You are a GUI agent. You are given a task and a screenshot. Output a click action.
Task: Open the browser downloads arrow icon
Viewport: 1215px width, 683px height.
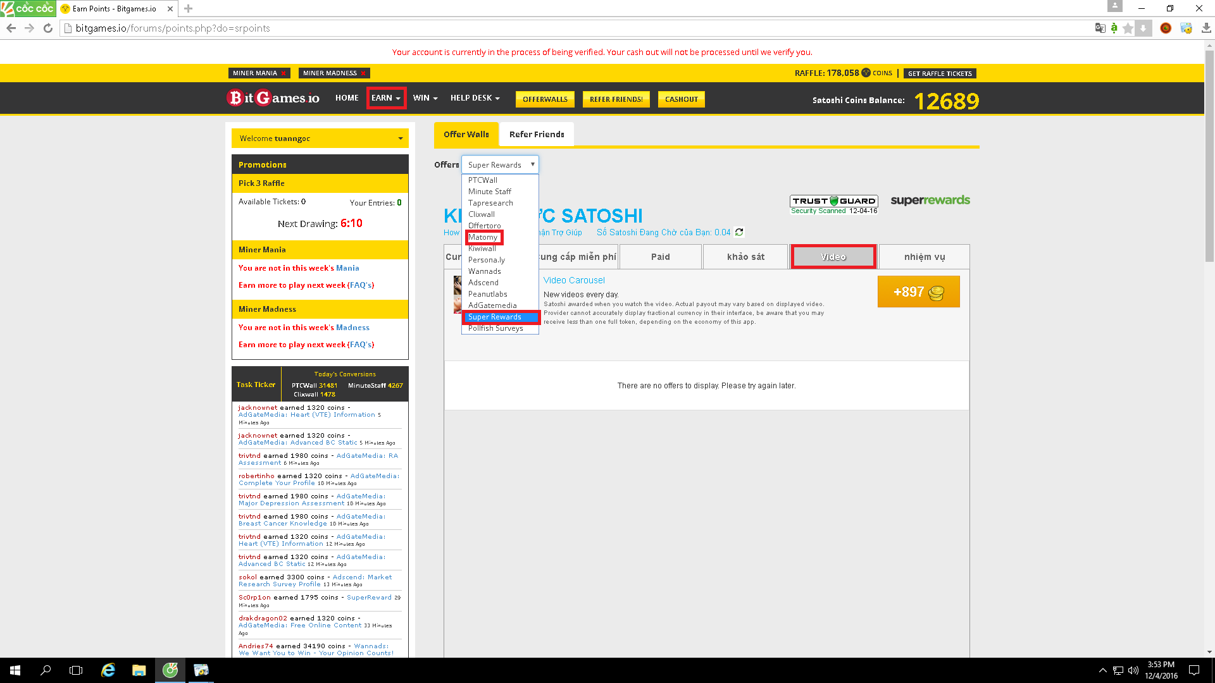[1206, 28]
